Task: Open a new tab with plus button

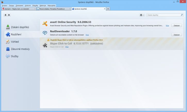Action: click(x=108, y=9)
